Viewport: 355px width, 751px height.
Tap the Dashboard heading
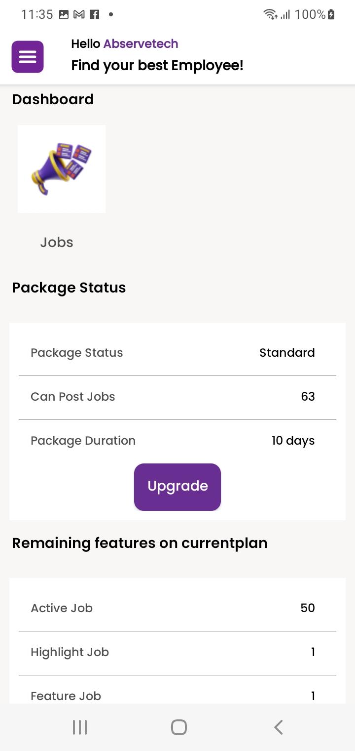point(53,99)
